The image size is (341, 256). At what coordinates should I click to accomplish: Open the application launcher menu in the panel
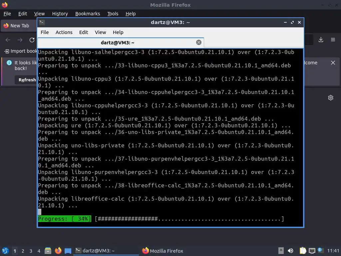5,251
